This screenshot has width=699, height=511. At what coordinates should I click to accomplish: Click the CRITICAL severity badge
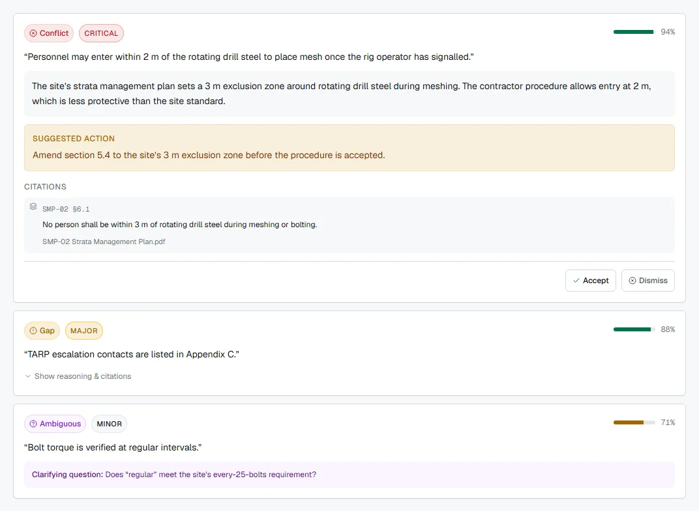click(101, 33)
